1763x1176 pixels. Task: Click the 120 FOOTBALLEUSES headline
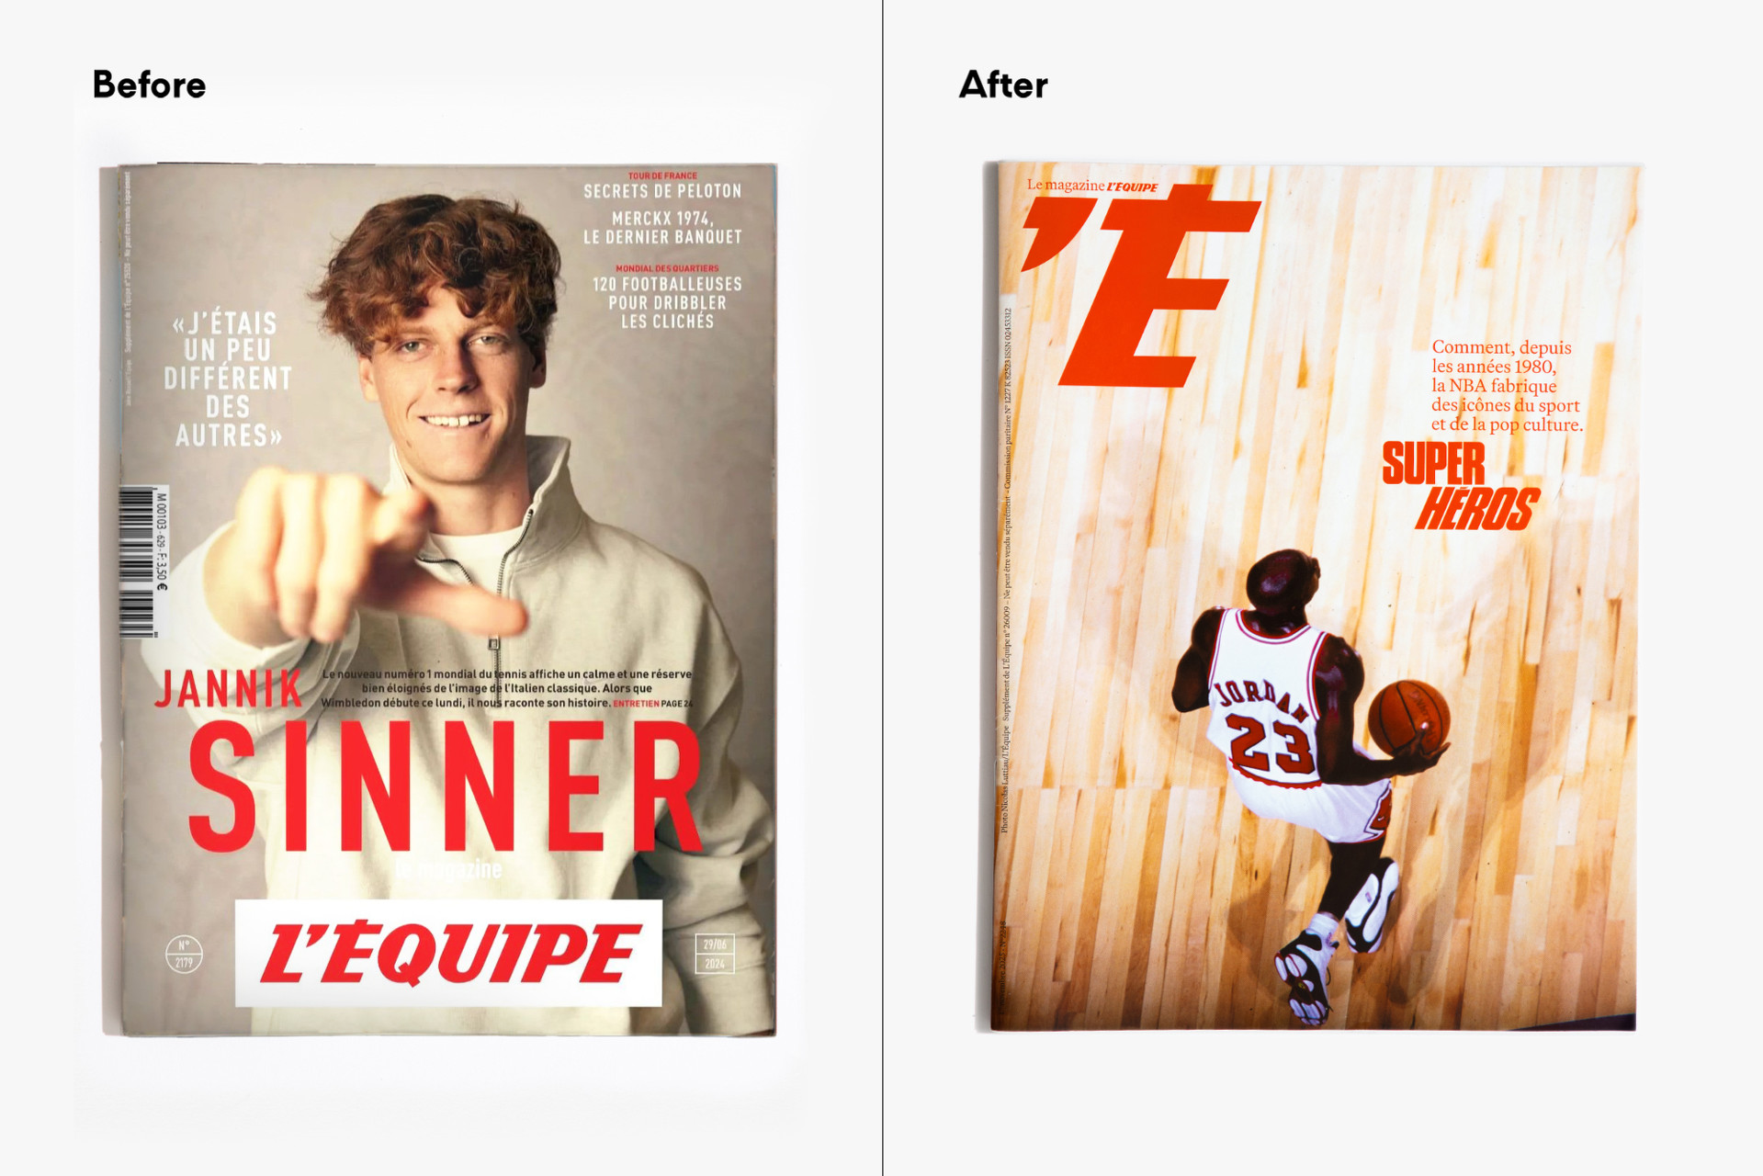pyautogui.click(x=667, y=302)
